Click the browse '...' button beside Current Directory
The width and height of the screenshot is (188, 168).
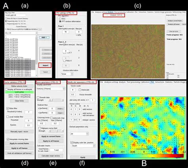coord(40,29)
